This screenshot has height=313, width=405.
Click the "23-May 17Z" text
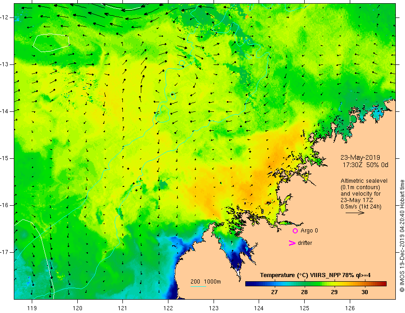pos(357,200)
